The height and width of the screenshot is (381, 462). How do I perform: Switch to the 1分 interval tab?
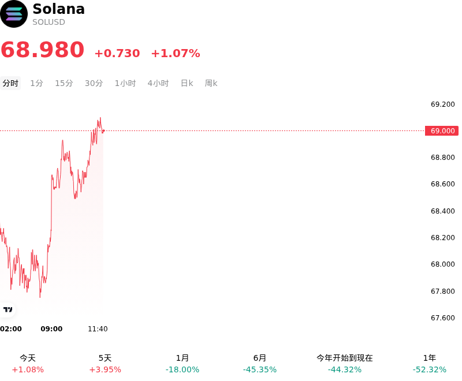36,83
